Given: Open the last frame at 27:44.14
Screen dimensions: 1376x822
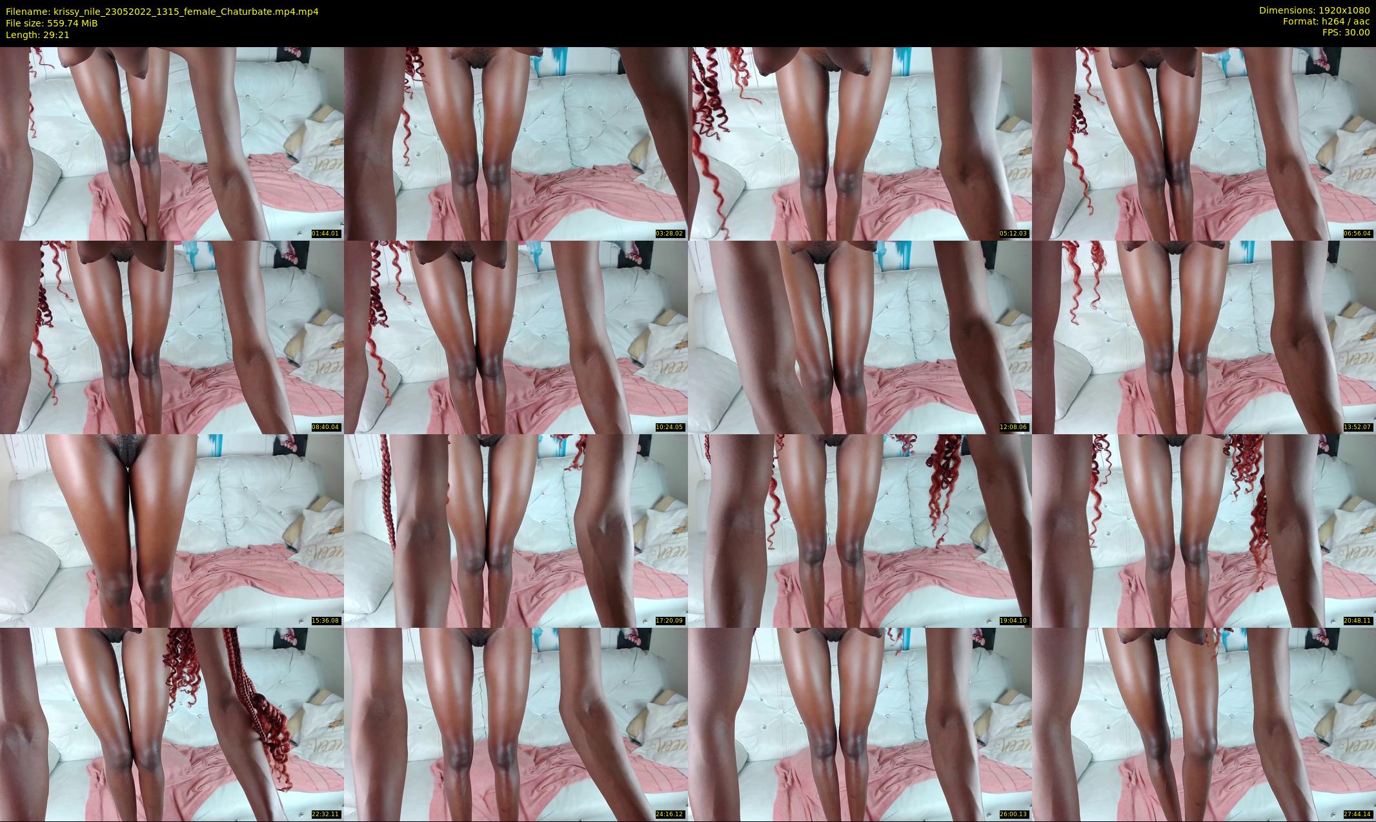Looking at the screenshot, I should tap(1204, 724).
